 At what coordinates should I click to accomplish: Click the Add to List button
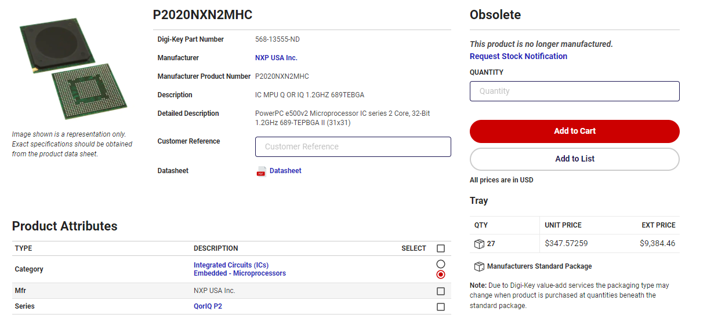(575, 159)
